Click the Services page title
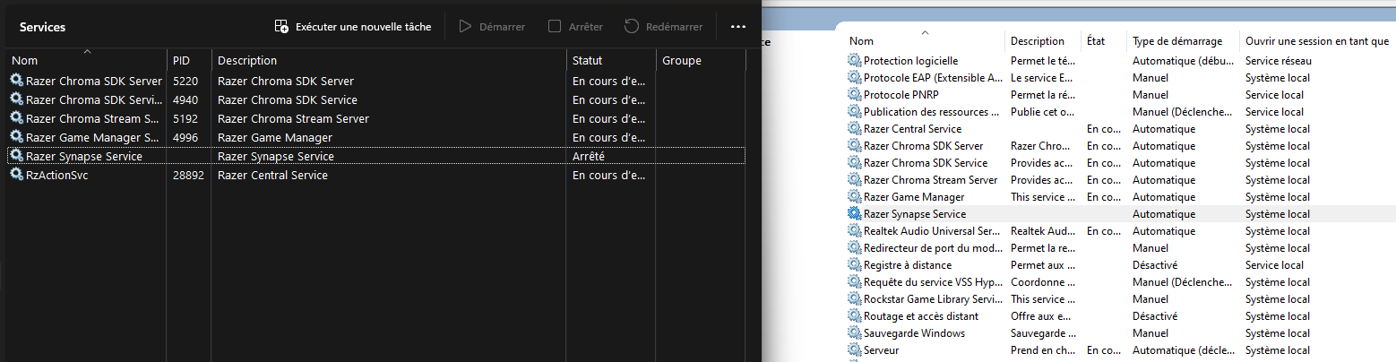The image size is (1396, 362). pos(42,27)
